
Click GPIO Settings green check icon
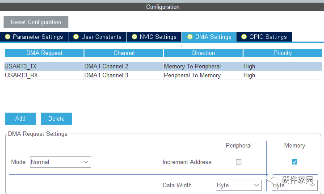coord(244,37)
